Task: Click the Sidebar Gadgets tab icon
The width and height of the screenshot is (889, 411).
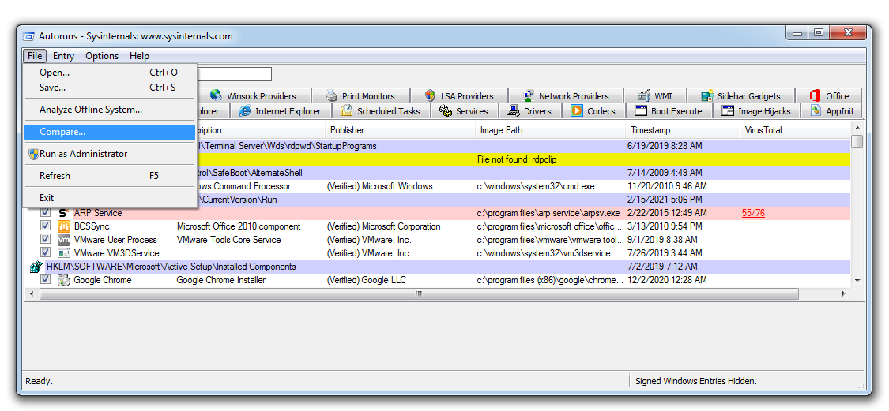Action: [707, 95]
